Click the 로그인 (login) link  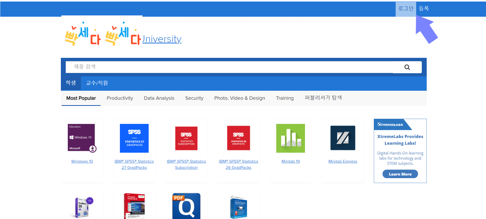tap(406, 8)
